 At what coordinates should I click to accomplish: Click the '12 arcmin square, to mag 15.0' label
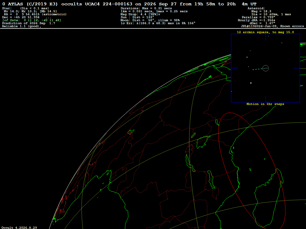(x=265, y=32)
